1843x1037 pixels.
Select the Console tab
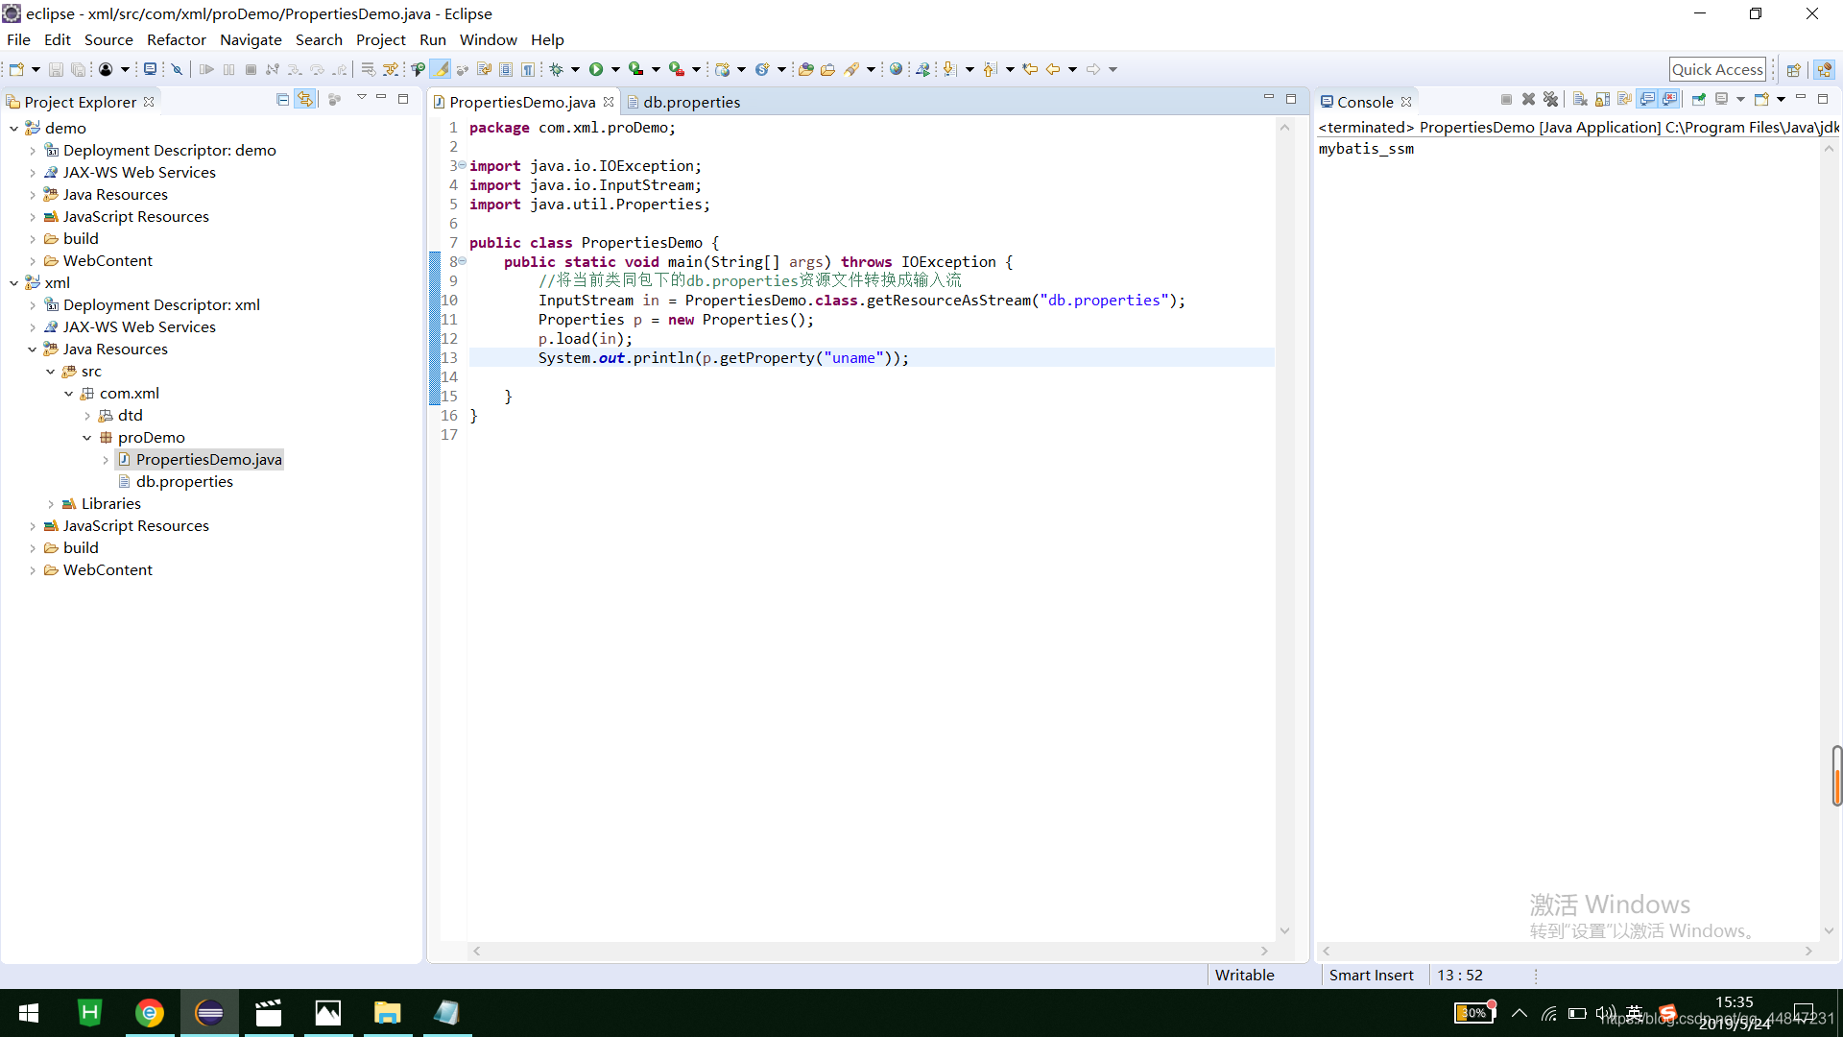click(1364, 102)
